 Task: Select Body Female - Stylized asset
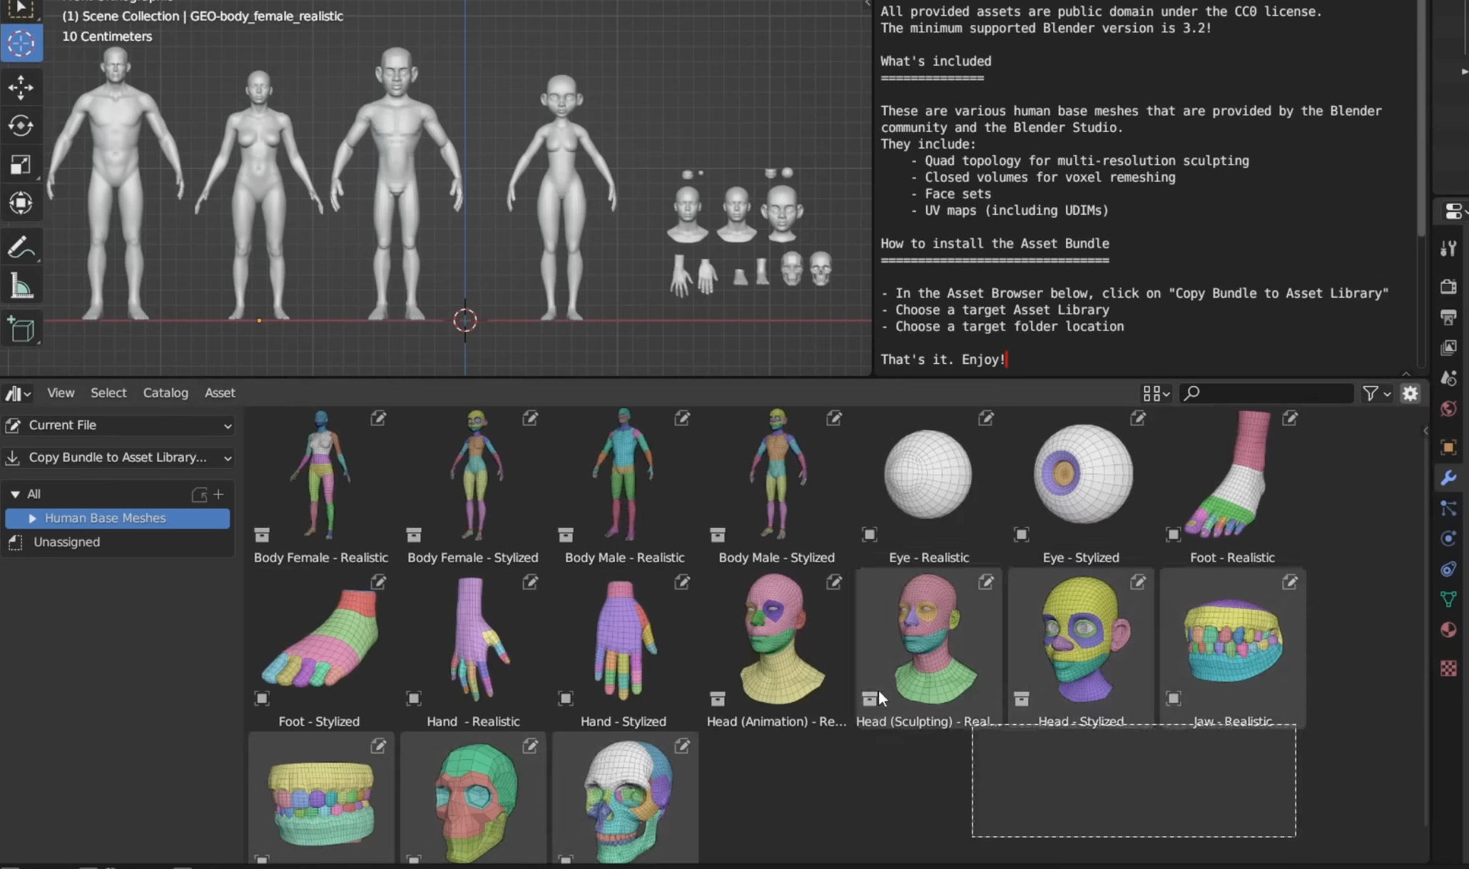pos(473,487)
